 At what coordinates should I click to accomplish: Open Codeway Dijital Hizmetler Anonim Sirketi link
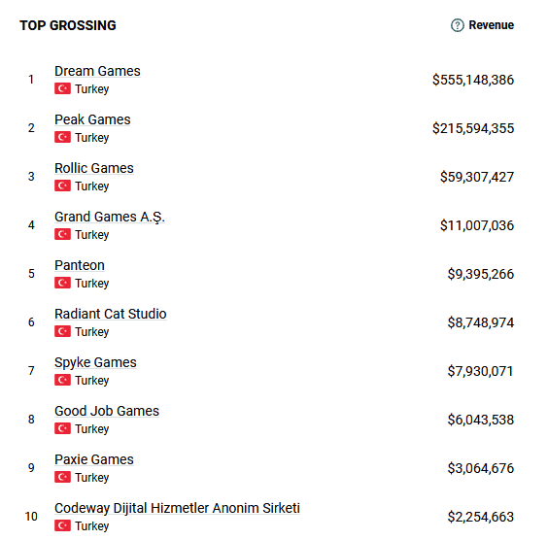point(177,508)
